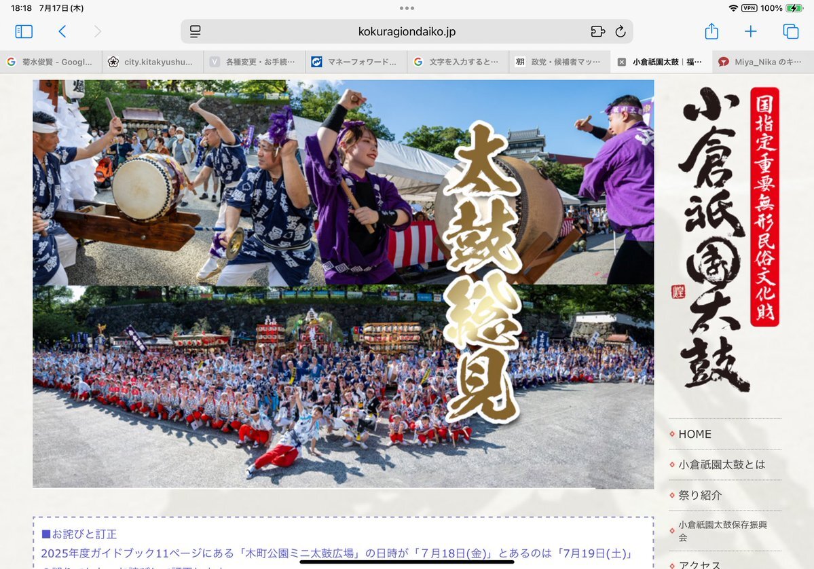Reload the current page

coord(621,32)
